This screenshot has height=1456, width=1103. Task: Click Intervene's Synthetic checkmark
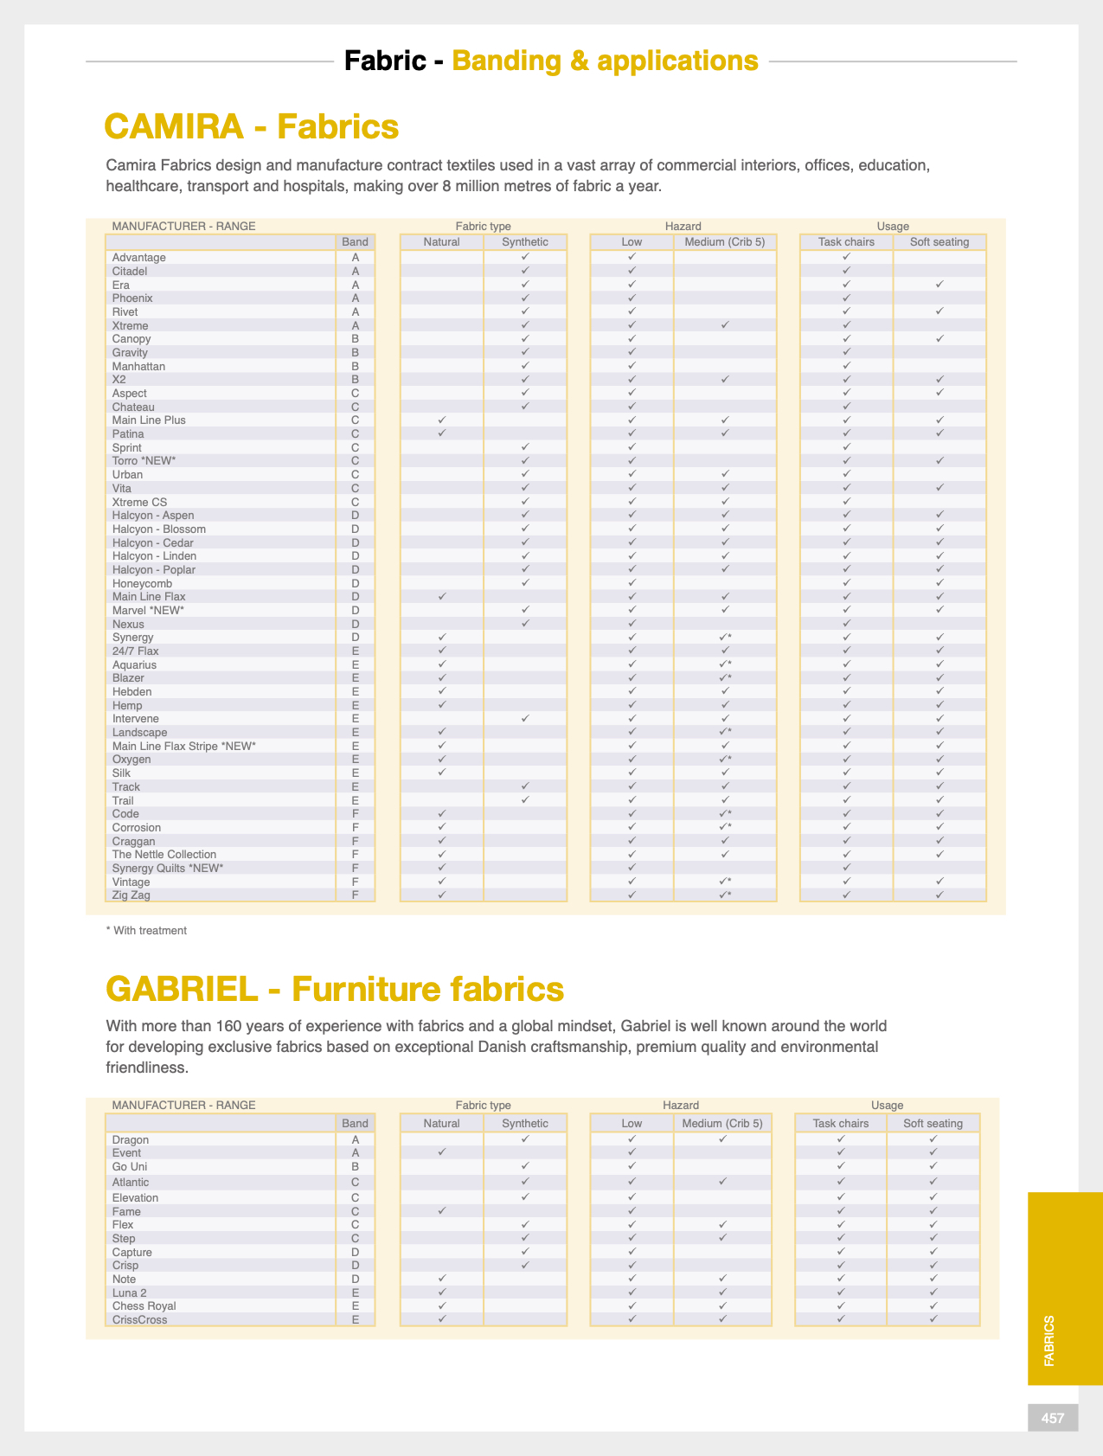525,719
